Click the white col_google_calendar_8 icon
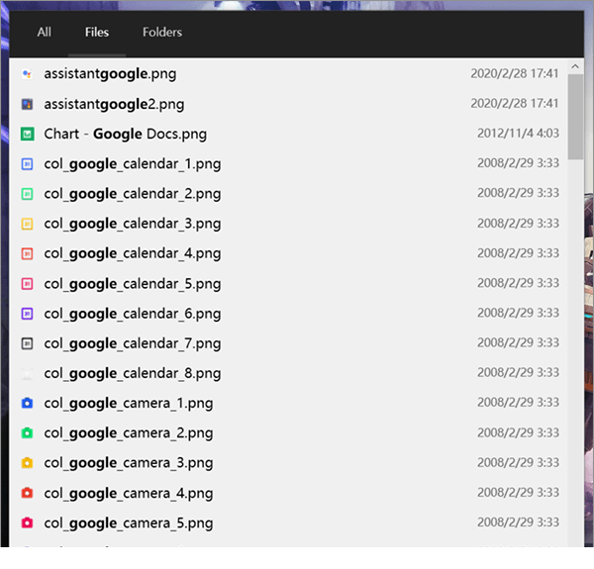 [27, 374]
